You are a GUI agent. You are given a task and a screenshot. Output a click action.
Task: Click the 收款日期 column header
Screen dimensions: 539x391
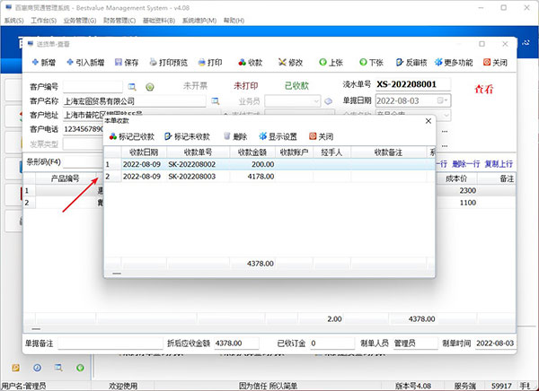144,152
